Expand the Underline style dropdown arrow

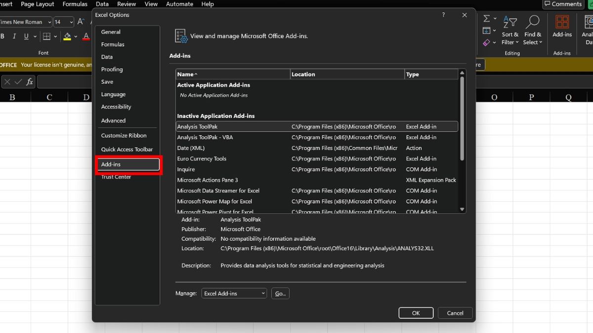(x=35, y=37)
